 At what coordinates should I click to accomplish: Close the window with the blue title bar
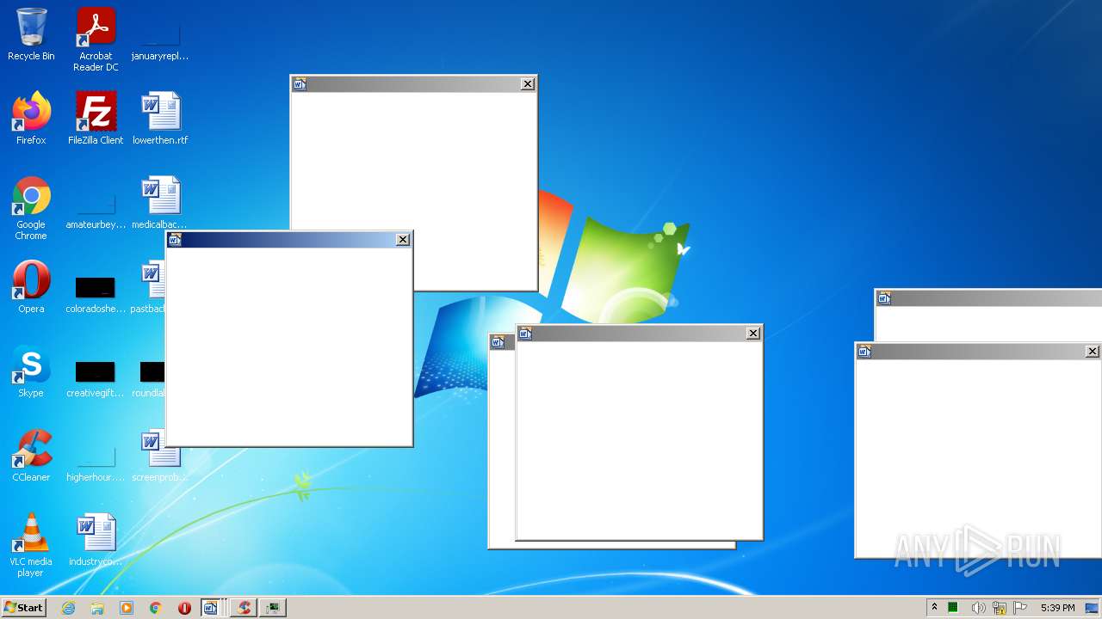(x=403, y=240)
